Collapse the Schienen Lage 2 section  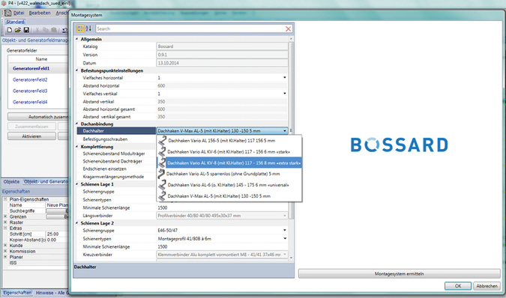pos(77,223)
